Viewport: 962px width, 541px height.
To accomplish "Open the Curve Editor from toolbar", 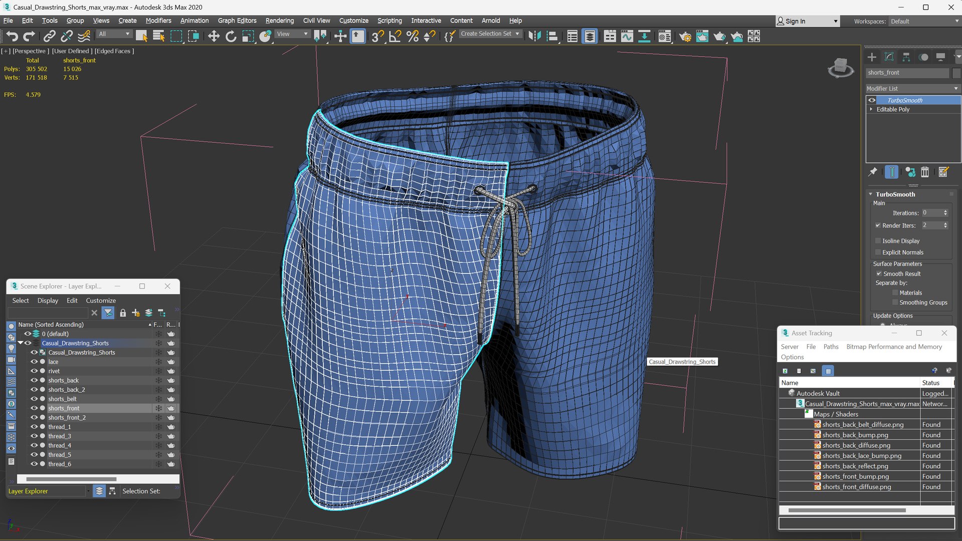I will click(x=627, y=36).
